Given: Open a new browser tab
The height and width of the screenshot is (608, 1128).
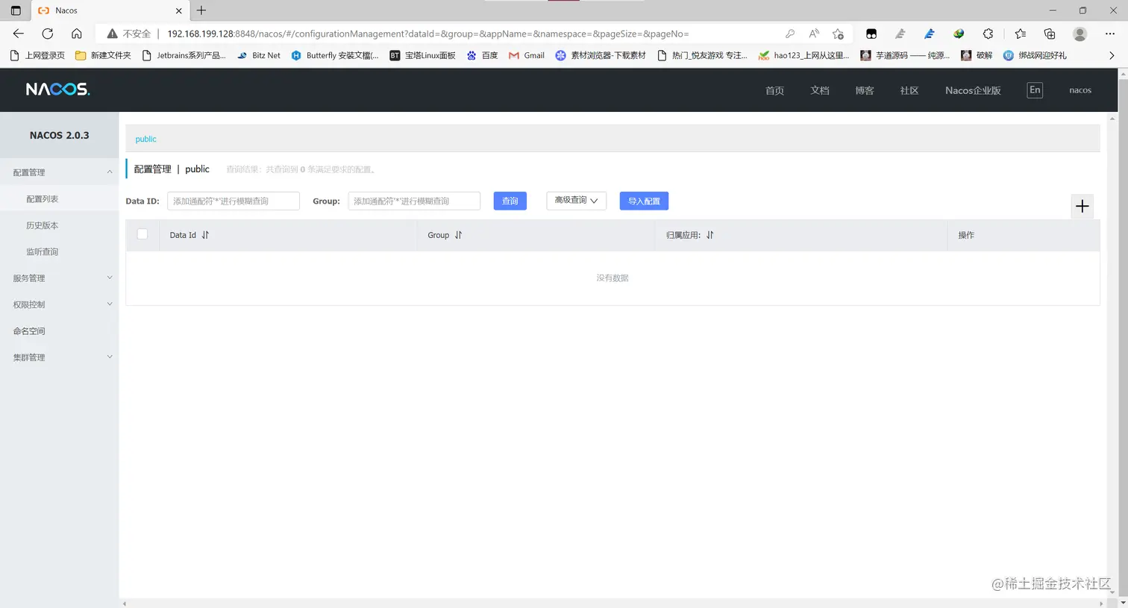Looking at the screenshot, I should tap(201, 10).
